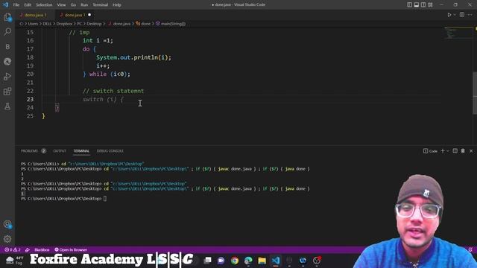Open editor More Actions ellipsis
Image resolution: width=477 pixels, height=268 pixels.
point(470,15)
